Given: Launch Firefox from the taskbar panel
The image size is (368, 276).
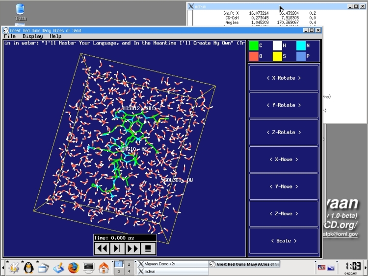Looking at the screenshot, I should (x=74, y=268).
